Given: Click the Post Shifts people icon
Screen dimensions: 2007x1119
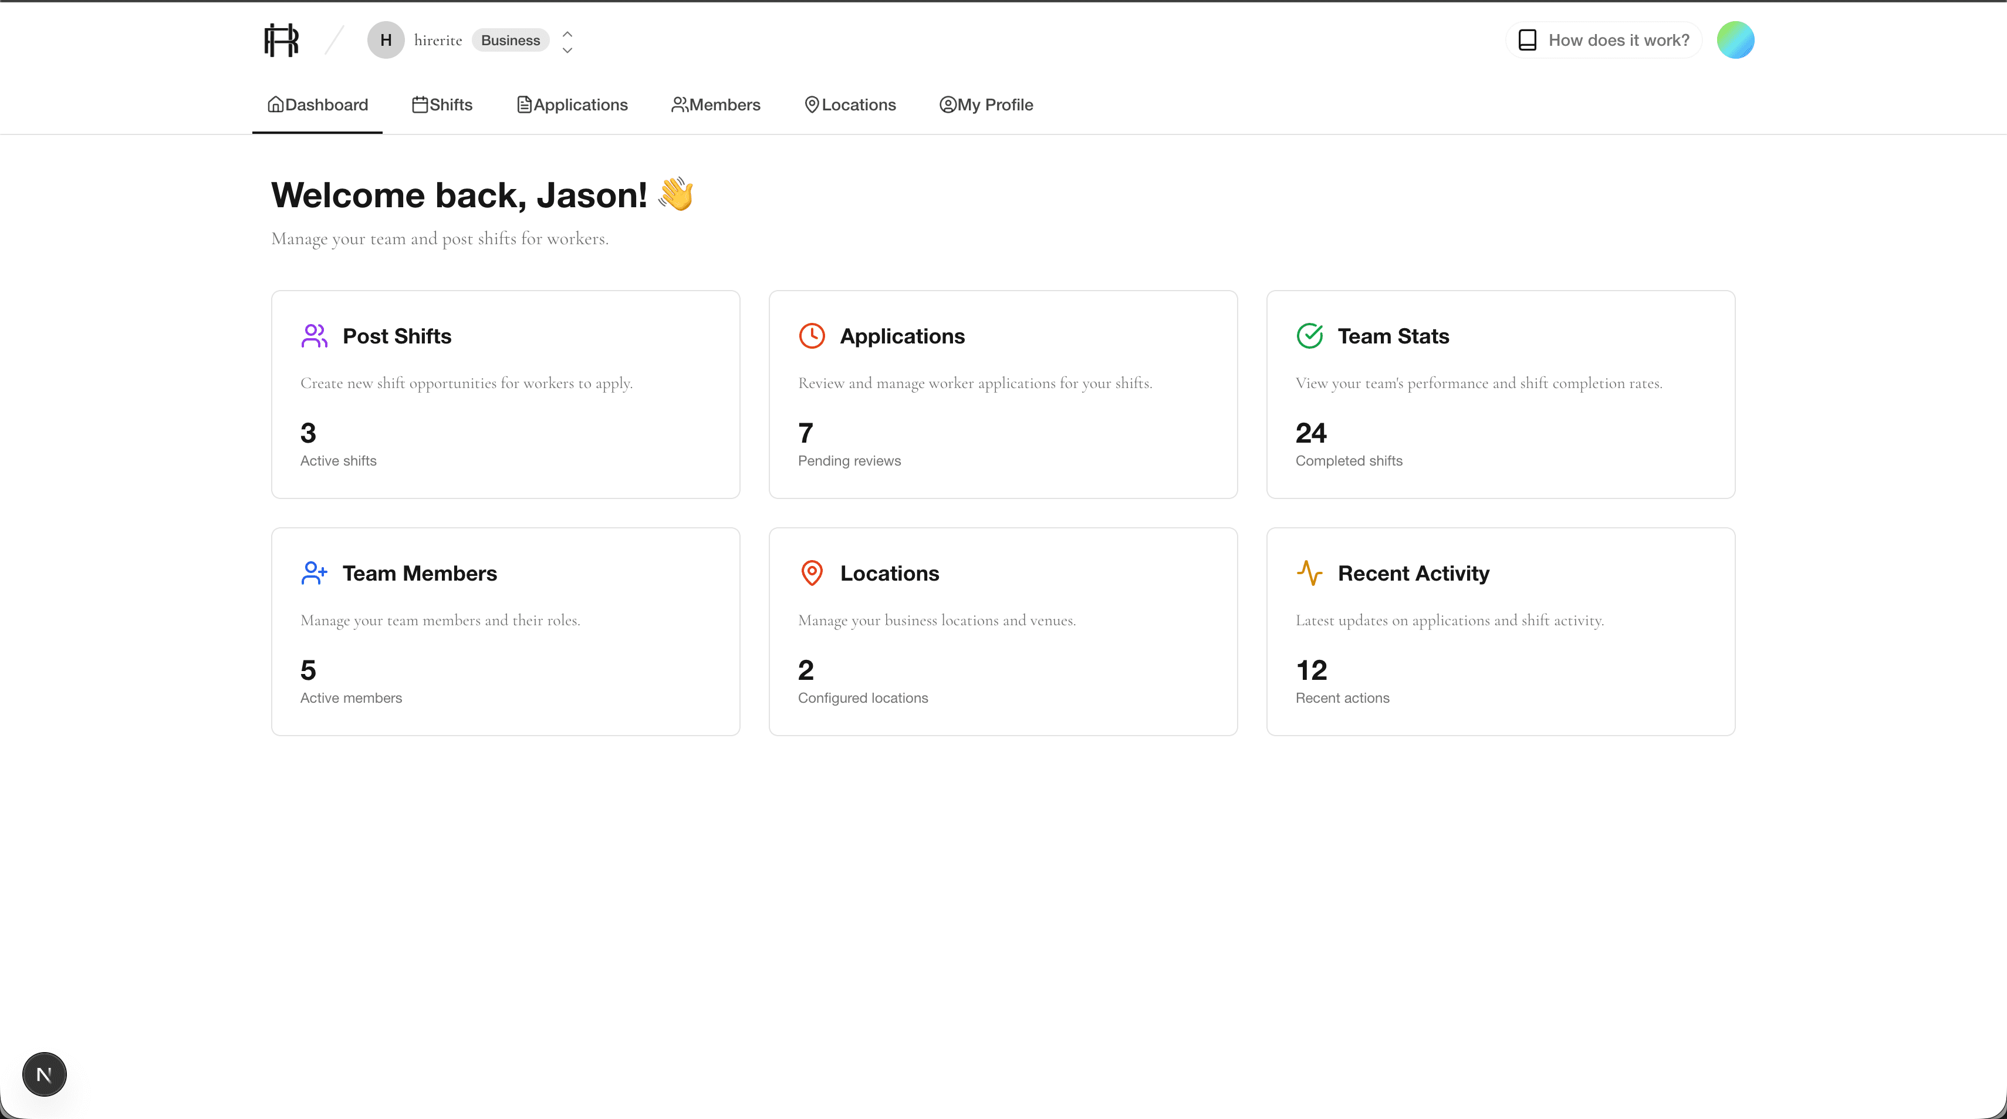Looking at the screenshot, I should (314, 336).
